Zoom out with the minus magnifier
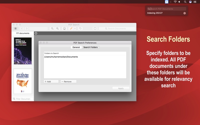200x125 pixels. (x=52, y=28)
